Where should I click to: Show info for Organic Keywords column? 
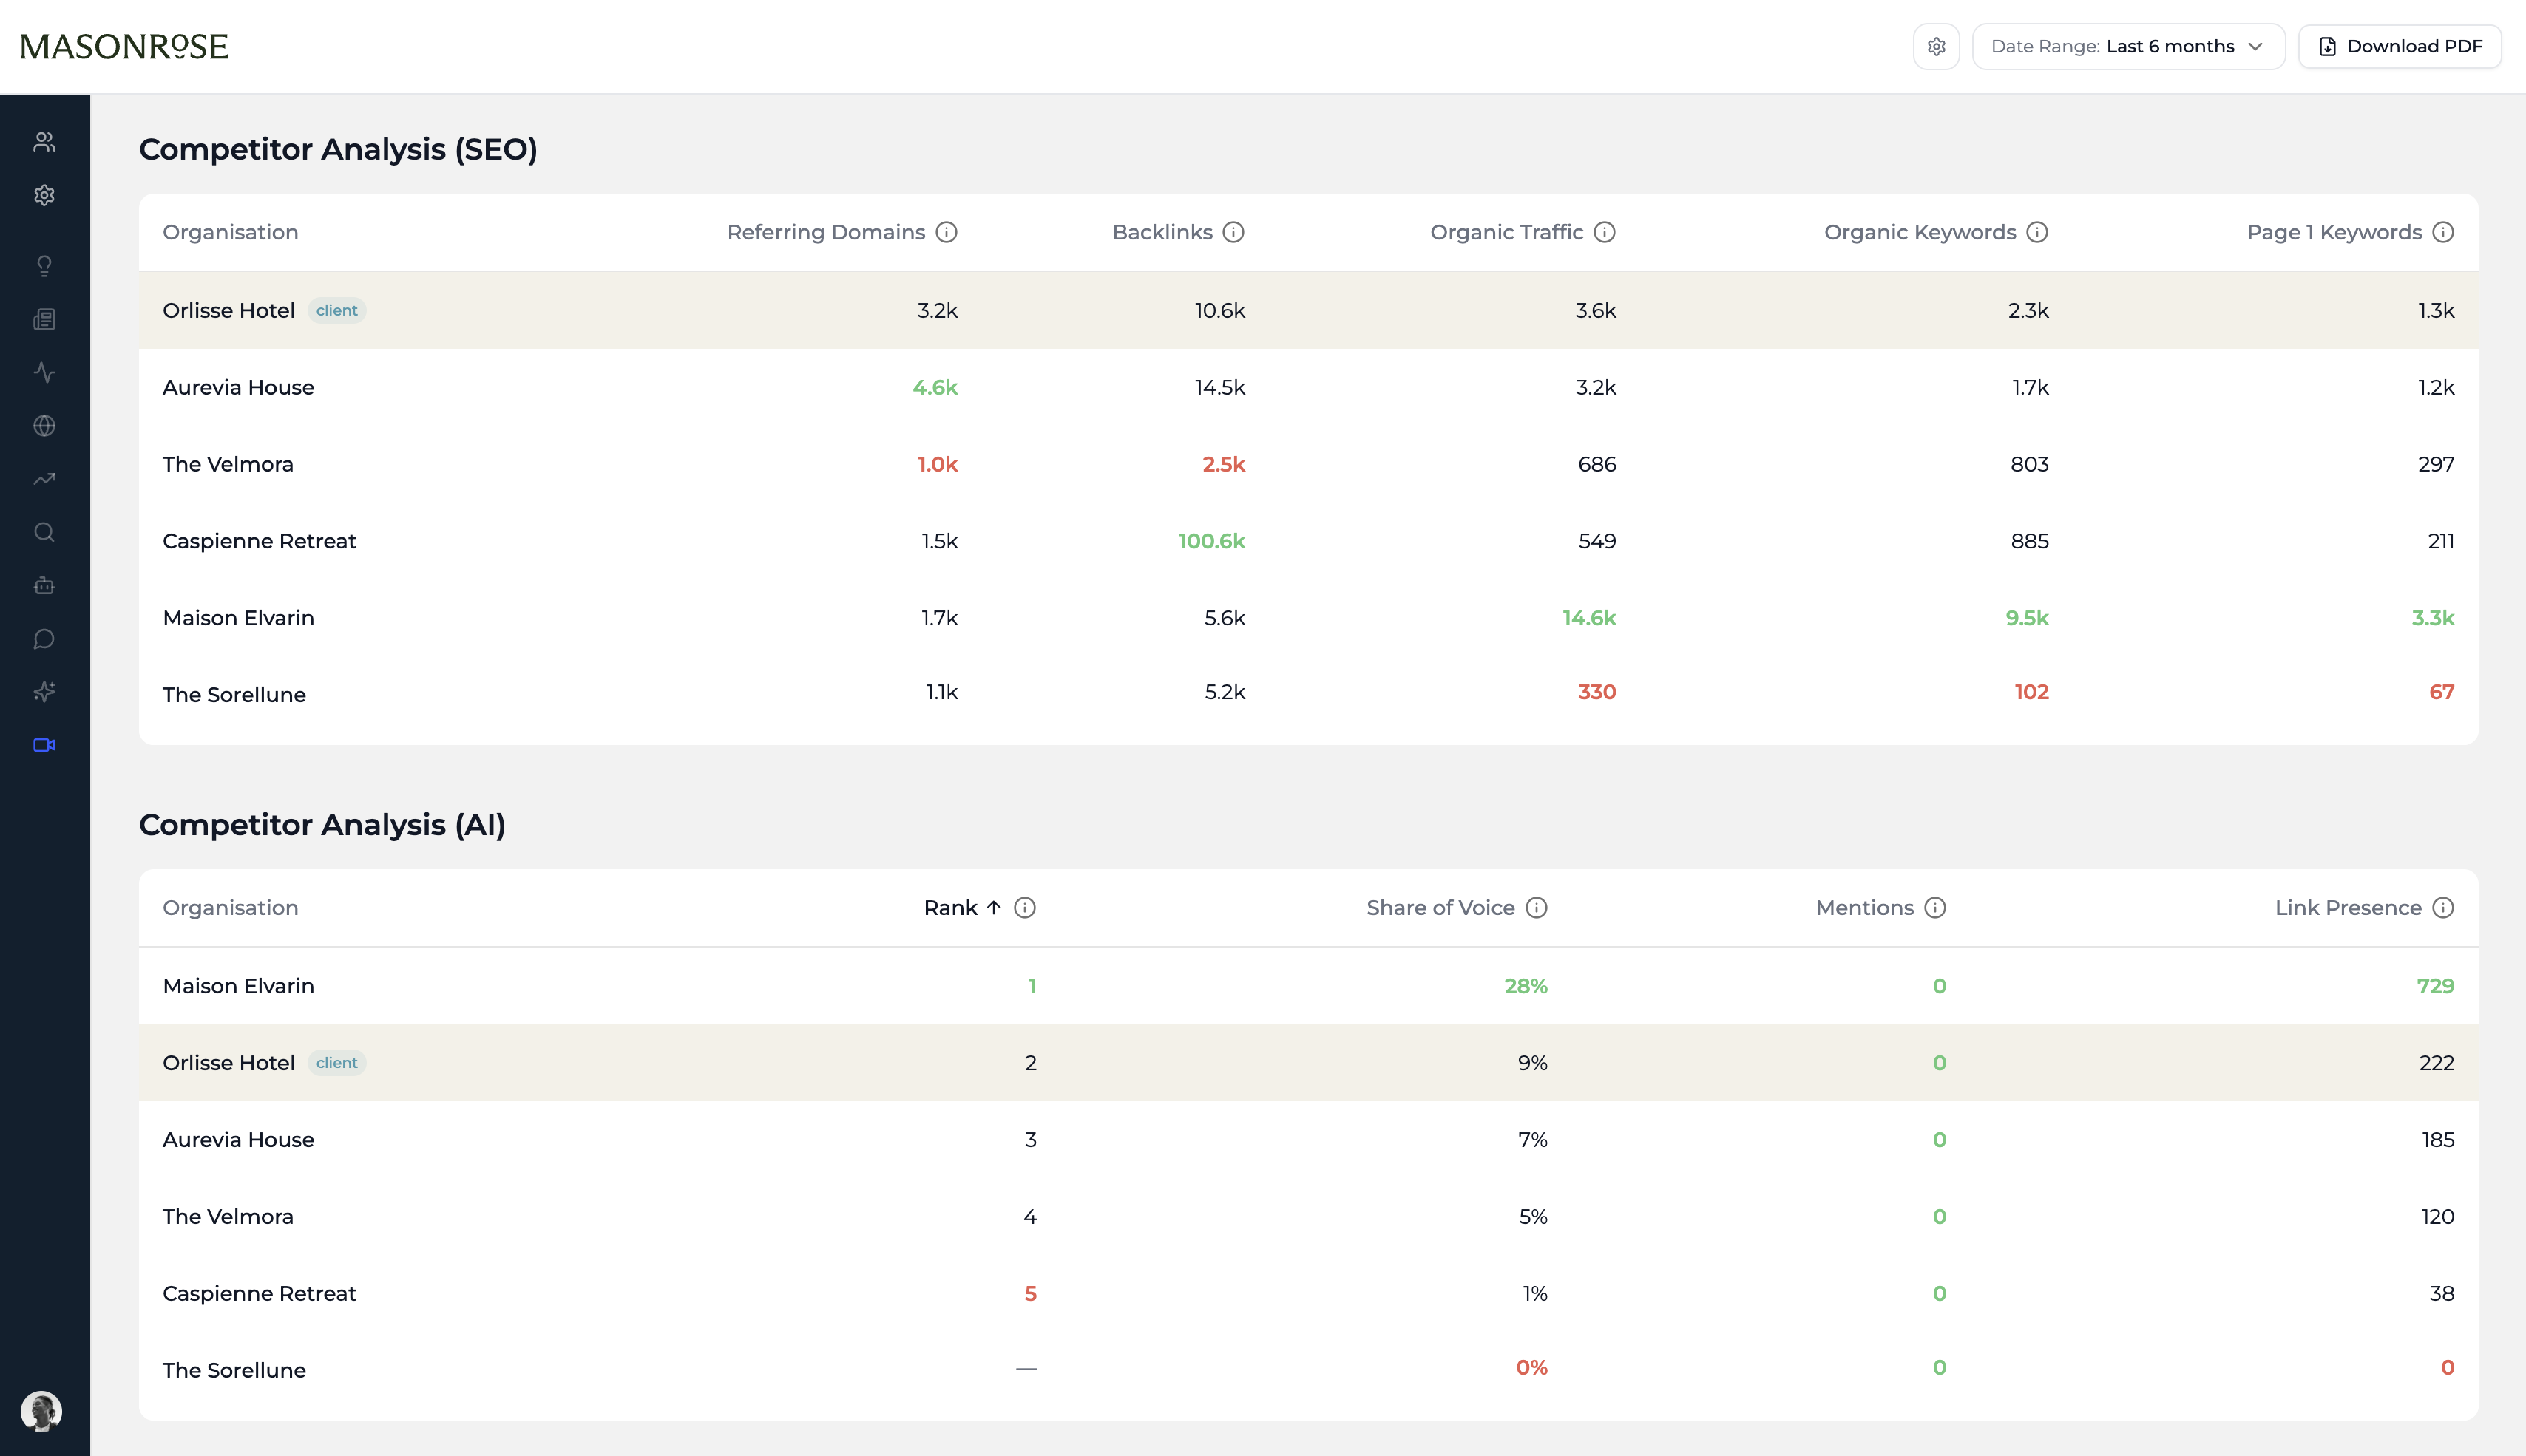click(2036, 232)
